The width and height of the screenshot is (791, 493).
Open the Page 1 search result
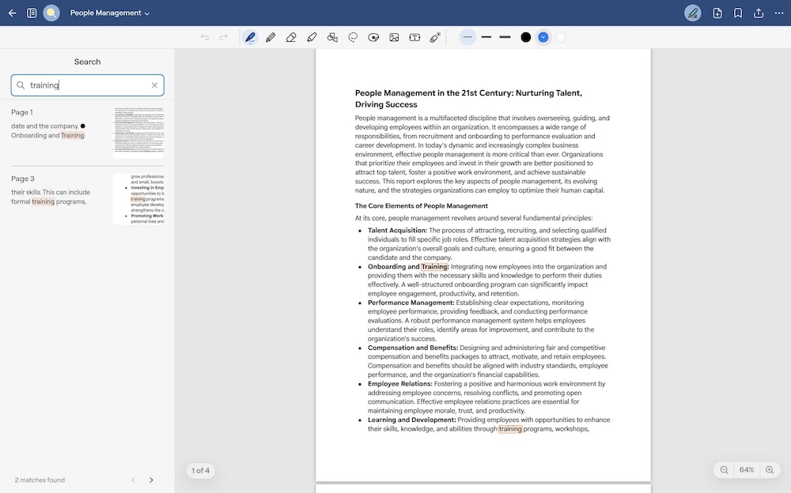[x=87, y=131]
